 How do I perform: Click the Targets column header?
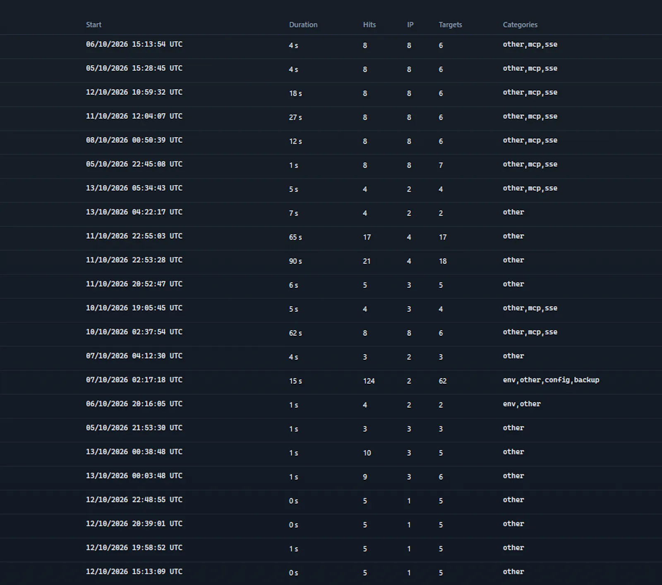450,25
